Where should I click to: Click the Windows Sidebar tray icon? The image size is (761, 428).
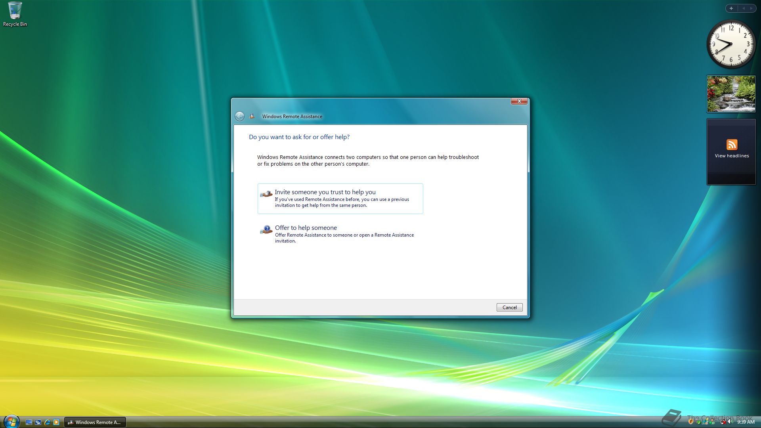(x=705, y=422)
